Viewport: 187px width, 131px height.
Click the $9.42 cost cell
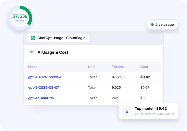(x=145, y=77)
